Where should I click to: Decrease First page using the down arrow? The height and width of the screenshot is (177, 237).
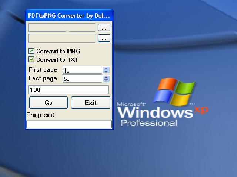coord(106,72)
